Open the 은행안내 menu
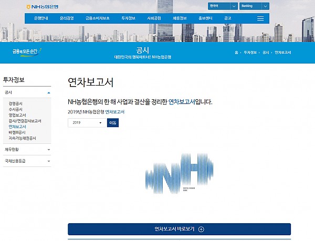The height and width of the screenshot is (241, 315). (x=41, y=18)
